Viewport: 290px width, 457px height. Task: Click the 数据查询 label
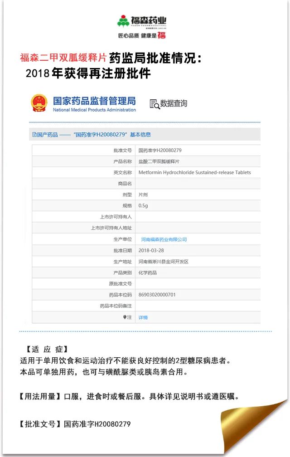pos(174,103)
